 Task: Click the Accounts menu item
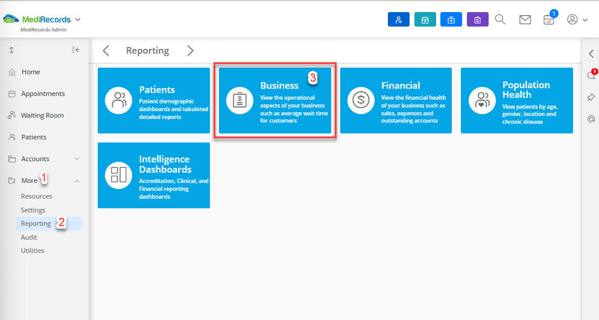[35, 159]
